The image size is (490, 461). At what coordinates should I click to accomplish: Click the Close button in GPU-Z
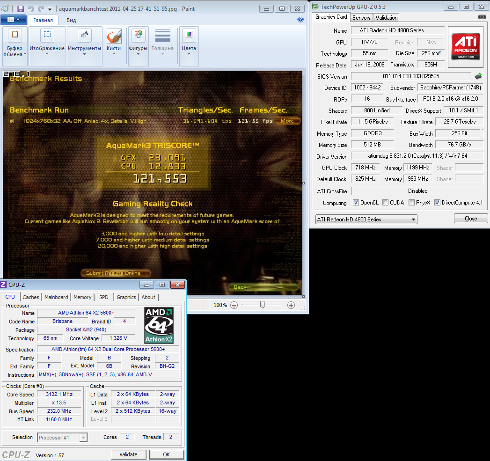click(471, 219)
